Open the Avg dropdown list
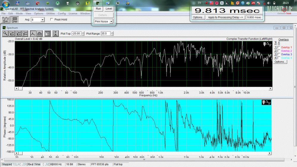Screen dimensions: 297x167 pos(42,20)
